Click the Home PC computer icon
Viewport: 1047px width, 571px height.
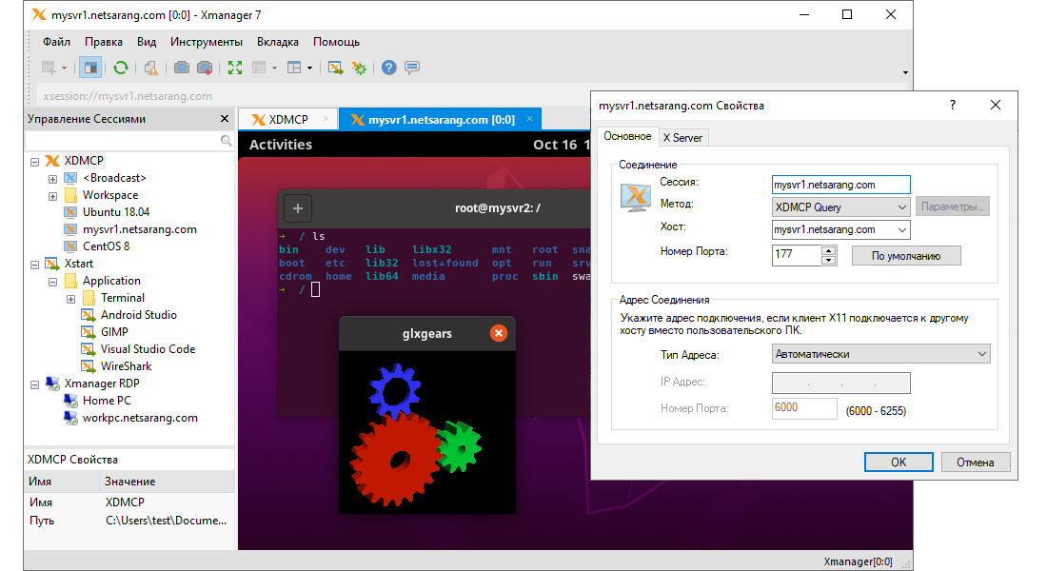70,401
